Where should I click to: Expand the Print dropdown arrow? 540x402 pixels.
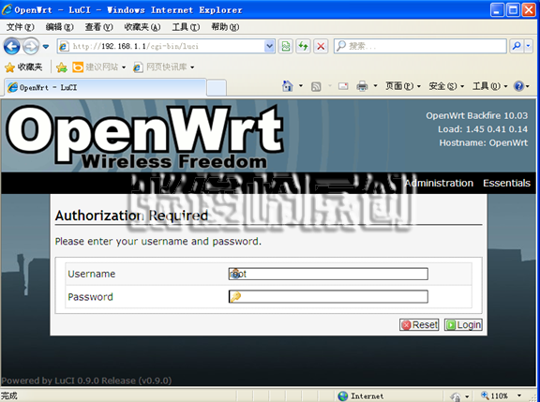(x=375, y=85)
